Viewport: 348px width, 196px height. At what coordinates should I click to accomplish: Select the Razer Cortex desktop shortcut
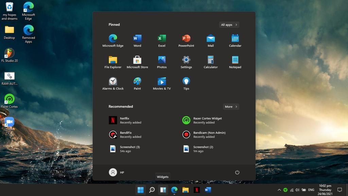9,101
